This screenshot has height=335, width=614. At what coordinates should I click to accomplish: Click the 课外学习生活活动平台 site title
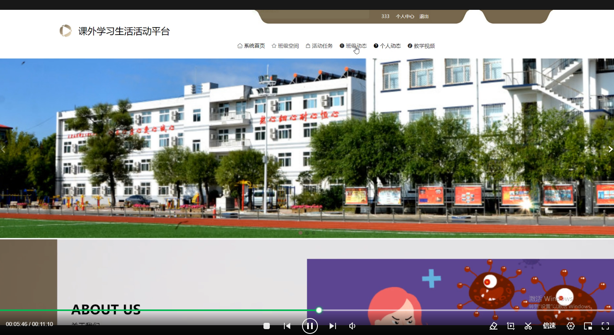124,31
